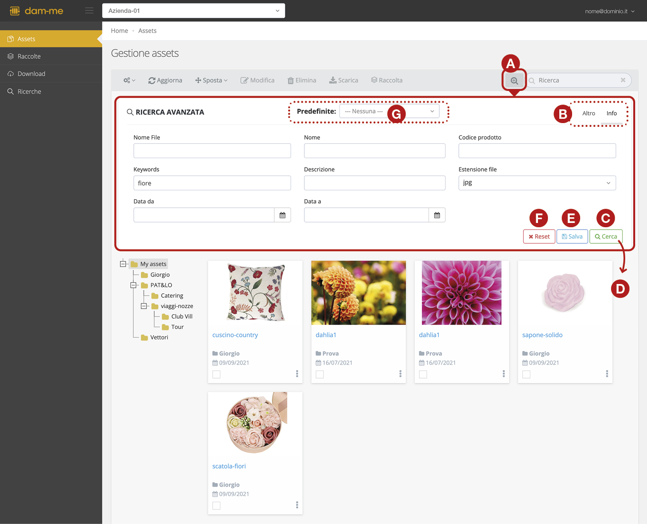Click Assets breadcrumb link
647x524 pixels.
[147, 31]
